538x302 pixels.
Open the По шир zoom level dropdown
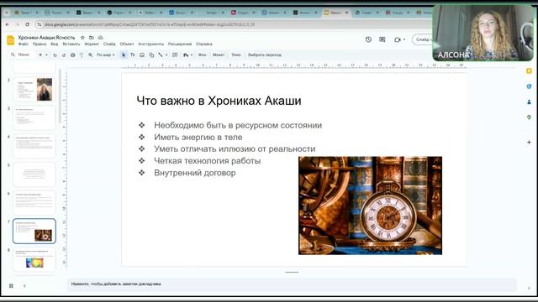pos(105,55)
